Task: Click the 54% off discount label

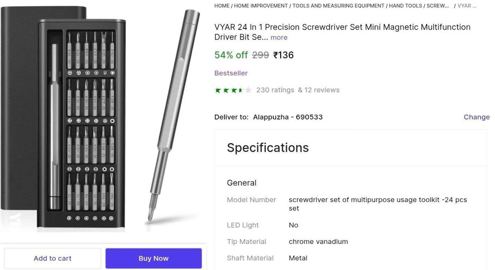Action: coord(231,55)
